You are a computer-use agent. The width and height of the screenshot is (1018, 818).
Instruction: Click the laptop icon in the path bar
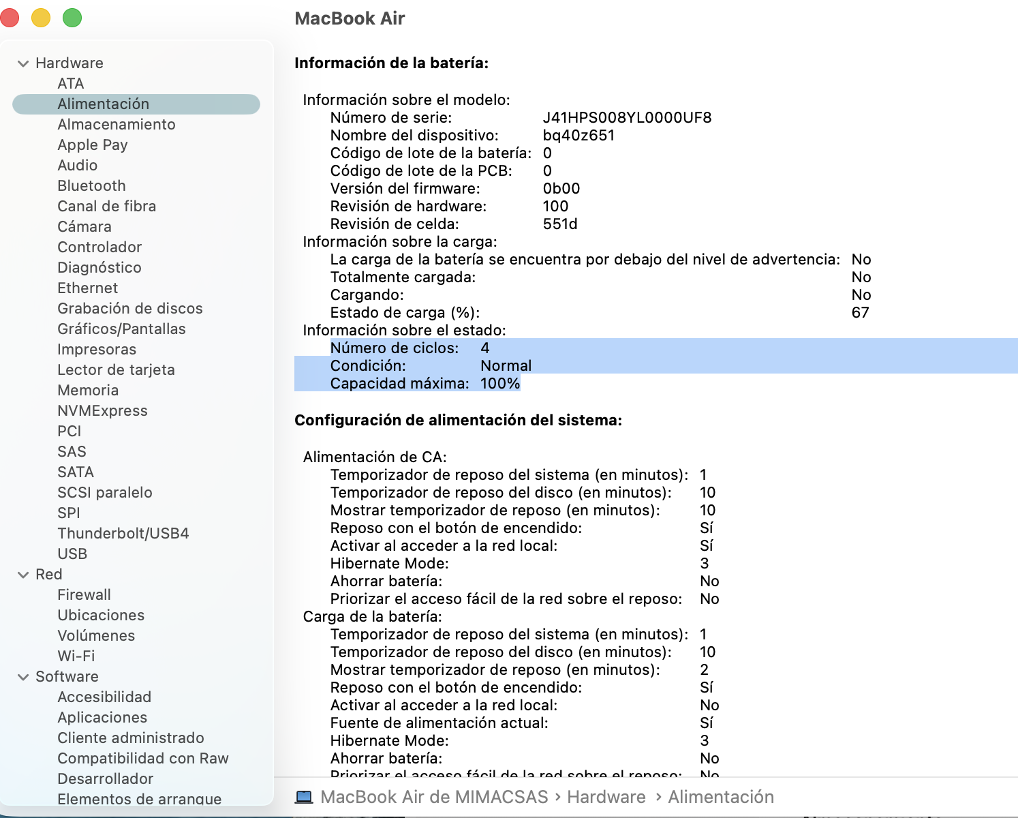tap(304, 797)
